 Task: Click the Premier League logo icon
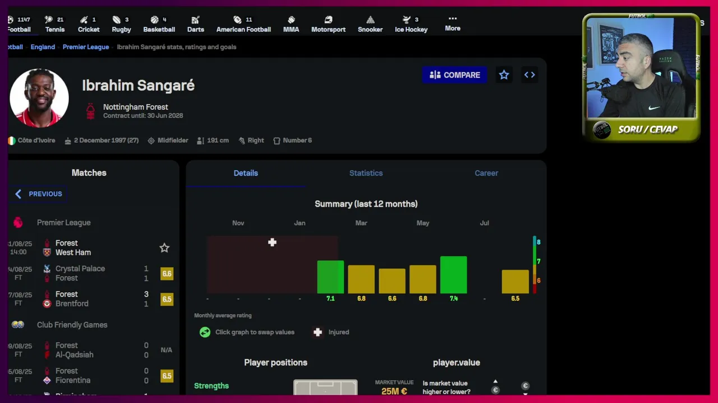click(18, 223)
